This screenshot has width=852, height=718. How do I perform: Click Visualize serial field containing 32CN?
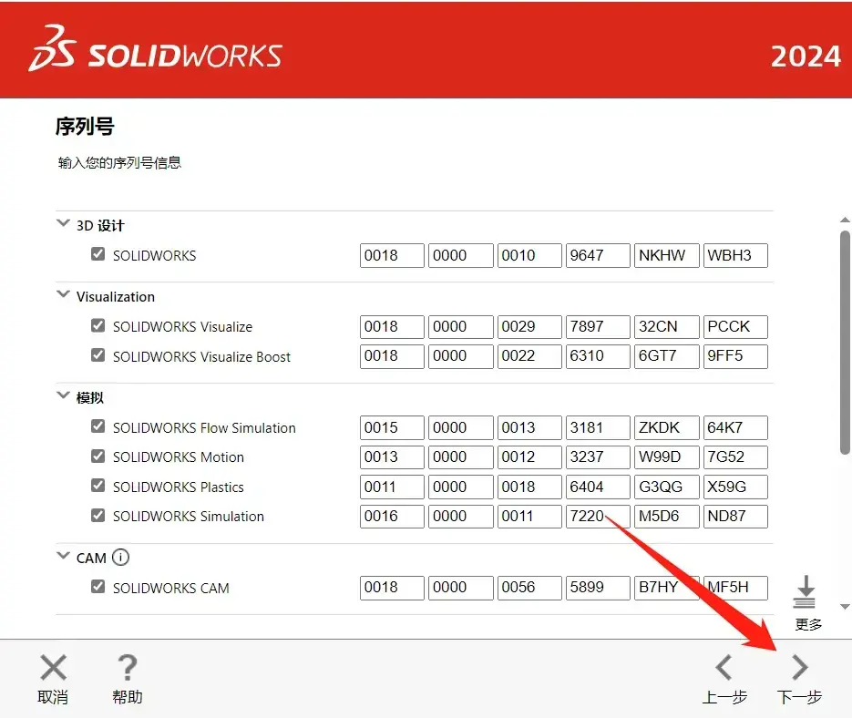667,327
